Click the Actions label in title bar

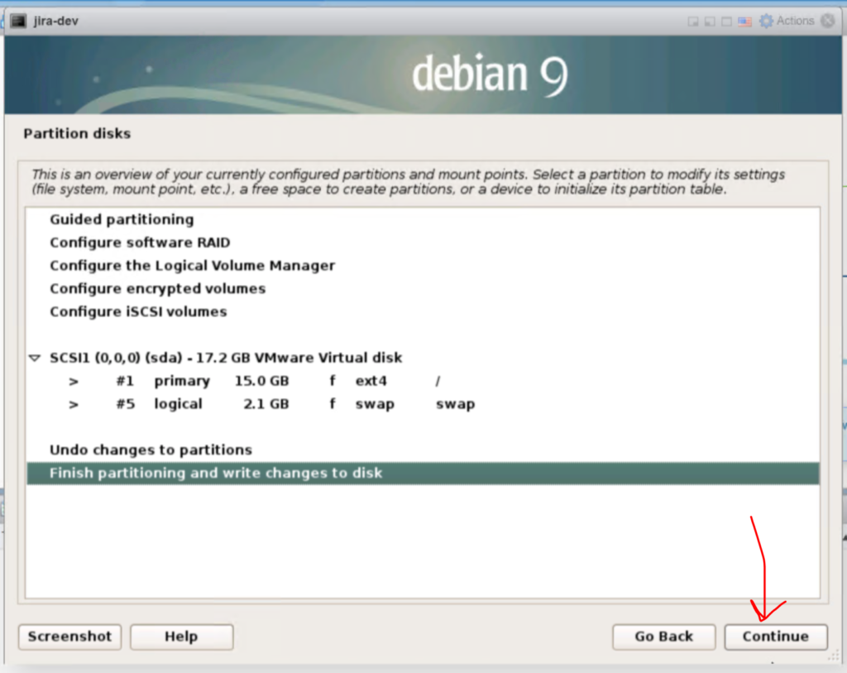point(795,21)
